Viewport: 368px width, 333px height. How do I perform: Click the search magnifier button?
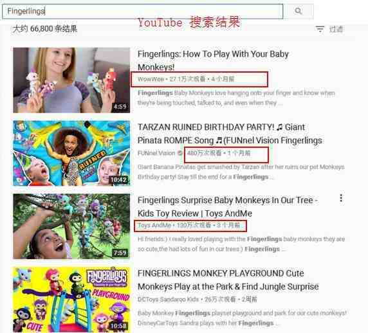pos(299,11)
